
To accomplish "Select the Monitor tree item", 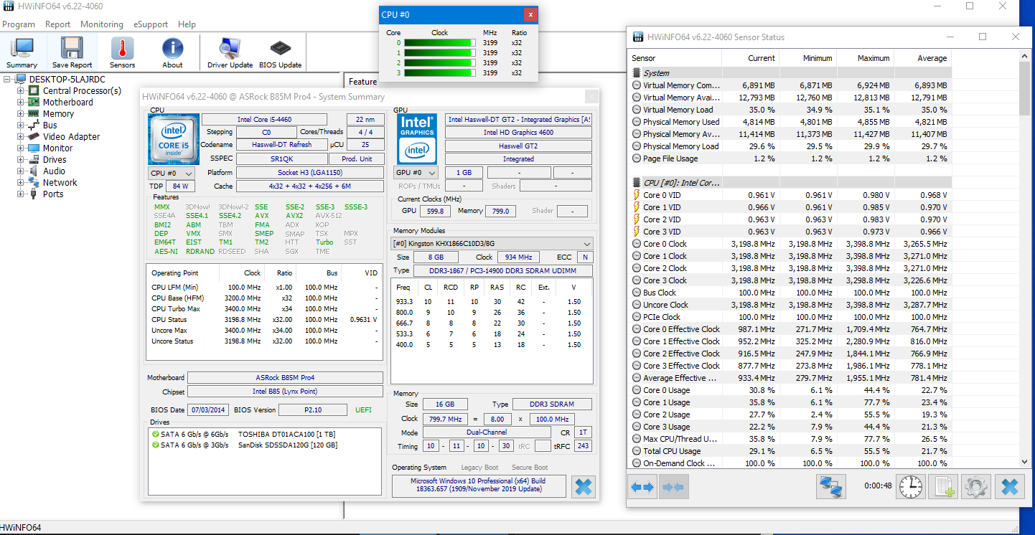I will click(58, 148).
